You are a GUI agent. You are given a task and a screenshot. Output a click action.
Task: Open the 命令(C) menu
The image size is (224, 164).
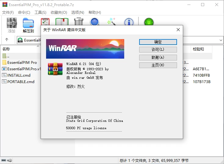pyautogui.click(x=24, y=13)
